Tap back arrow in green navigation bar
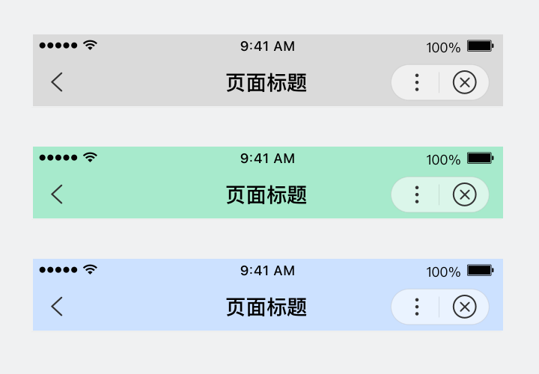The height and width of the screenshot is (374, 539). tap(57, 194)
